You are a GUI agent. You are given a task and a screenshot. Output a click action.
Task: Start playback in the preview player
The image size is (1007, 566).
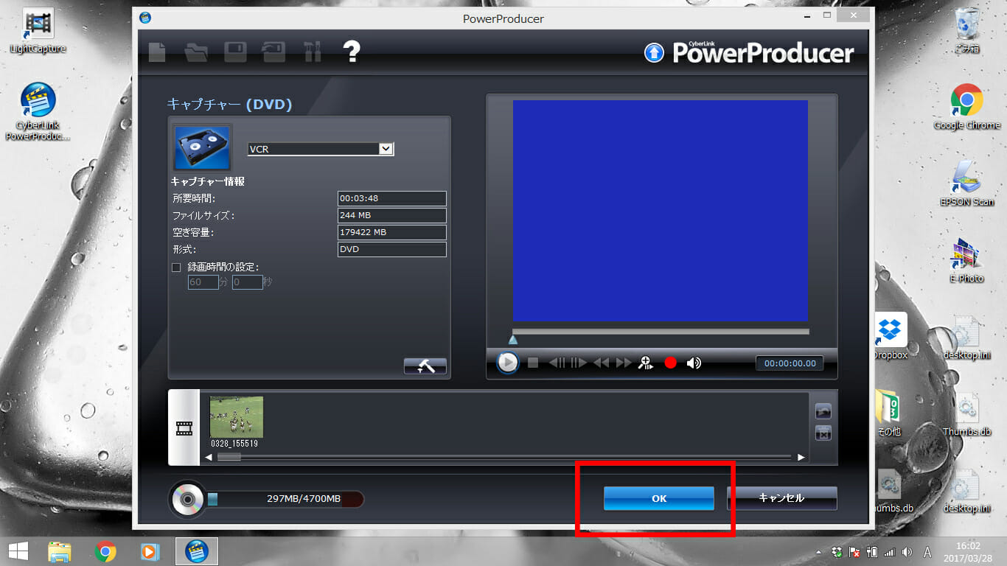pos(507,363)
